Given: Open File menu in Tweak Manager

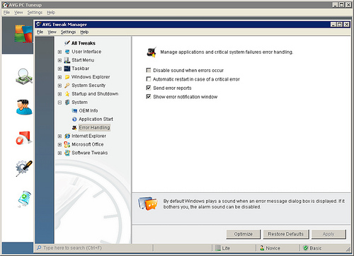Looking at the screenshot, I should coord(40,32).
